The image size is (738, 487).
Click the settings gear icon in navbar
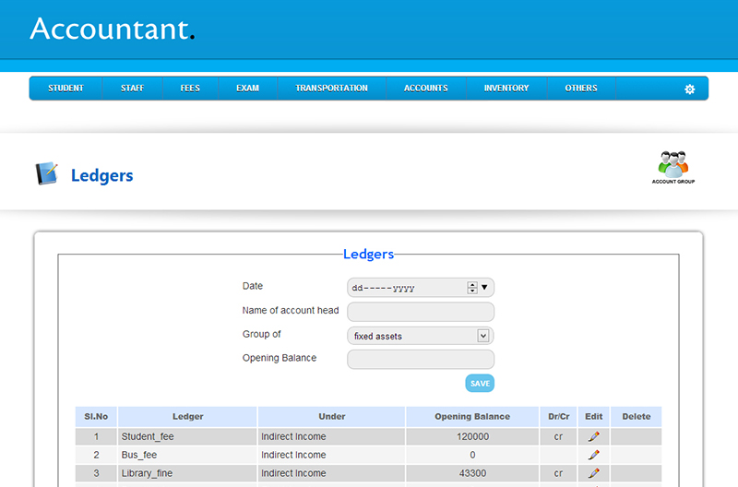point(689,89)
